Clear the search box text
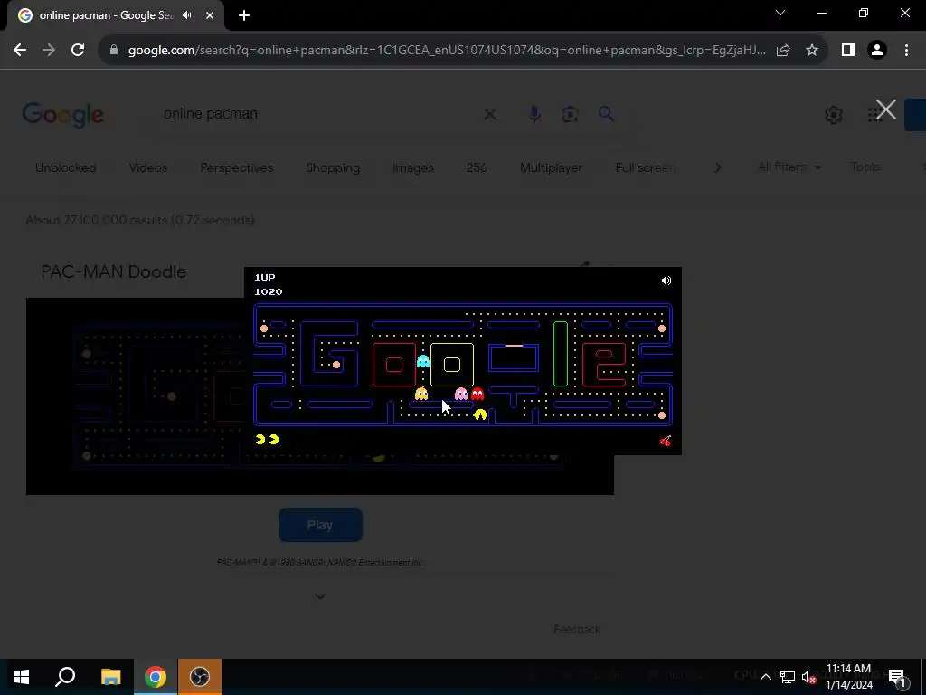926x695 pixels. pos(490,114)
